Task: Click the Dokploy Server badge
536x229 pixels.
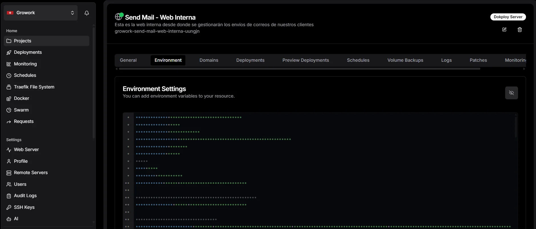Action: (508, 17)
